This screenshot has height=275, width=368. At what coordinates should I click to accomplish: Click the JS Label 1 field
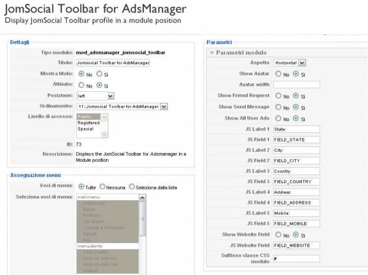pyautogui.click(x=296, y=129)
